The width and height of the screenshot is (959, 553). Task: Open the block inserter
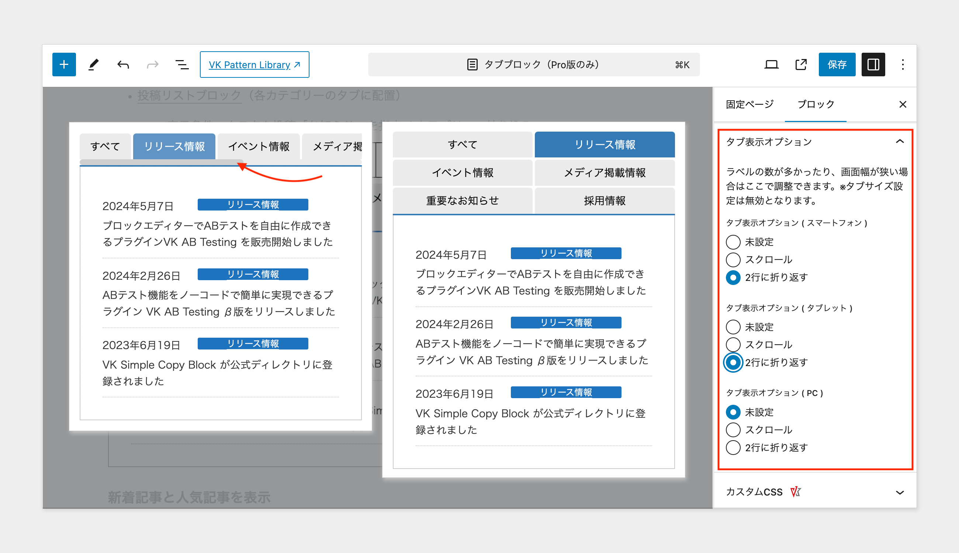(64, 65)
